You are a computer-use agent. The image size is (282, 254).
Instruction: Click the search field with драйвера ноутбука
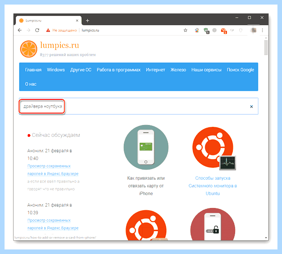(138, 106)
